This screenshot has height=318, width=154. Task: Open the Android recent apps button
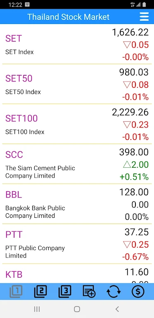click(x=37, y=309)
